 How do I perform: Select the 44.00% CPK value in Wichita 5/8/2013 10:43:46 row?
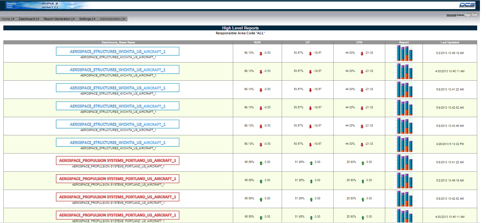[350, 126]
